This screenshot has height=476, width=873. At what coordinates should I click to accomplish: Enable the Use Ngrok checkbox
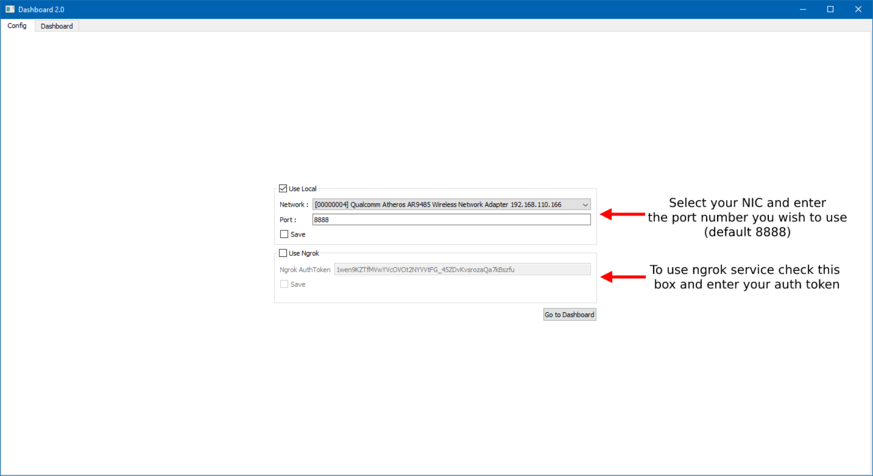point(283,253)
